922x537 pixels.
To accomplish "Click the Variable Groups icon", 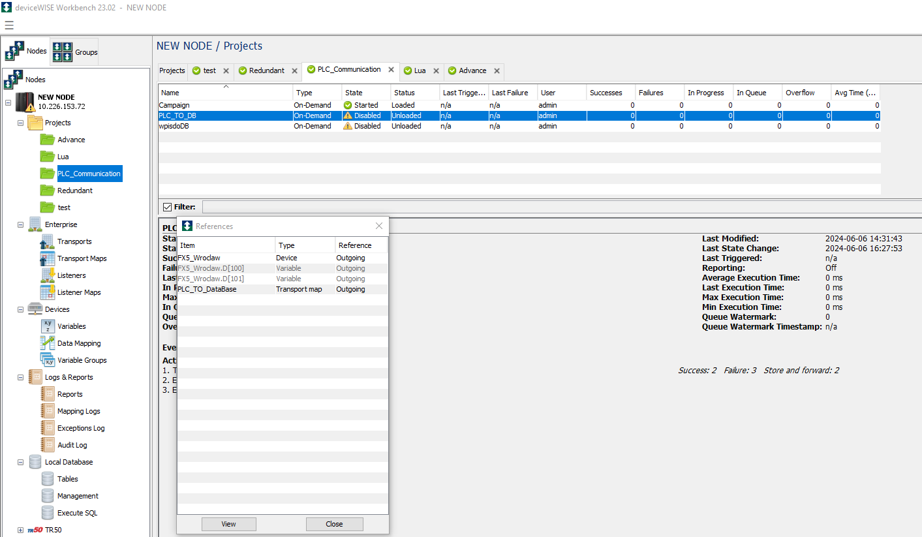I will coord(48,360).
